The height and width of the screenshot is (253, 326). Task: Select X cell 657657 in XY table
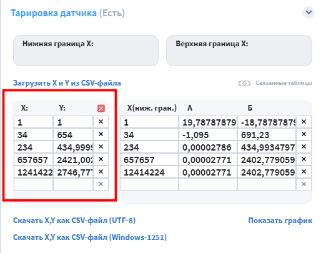33,159
